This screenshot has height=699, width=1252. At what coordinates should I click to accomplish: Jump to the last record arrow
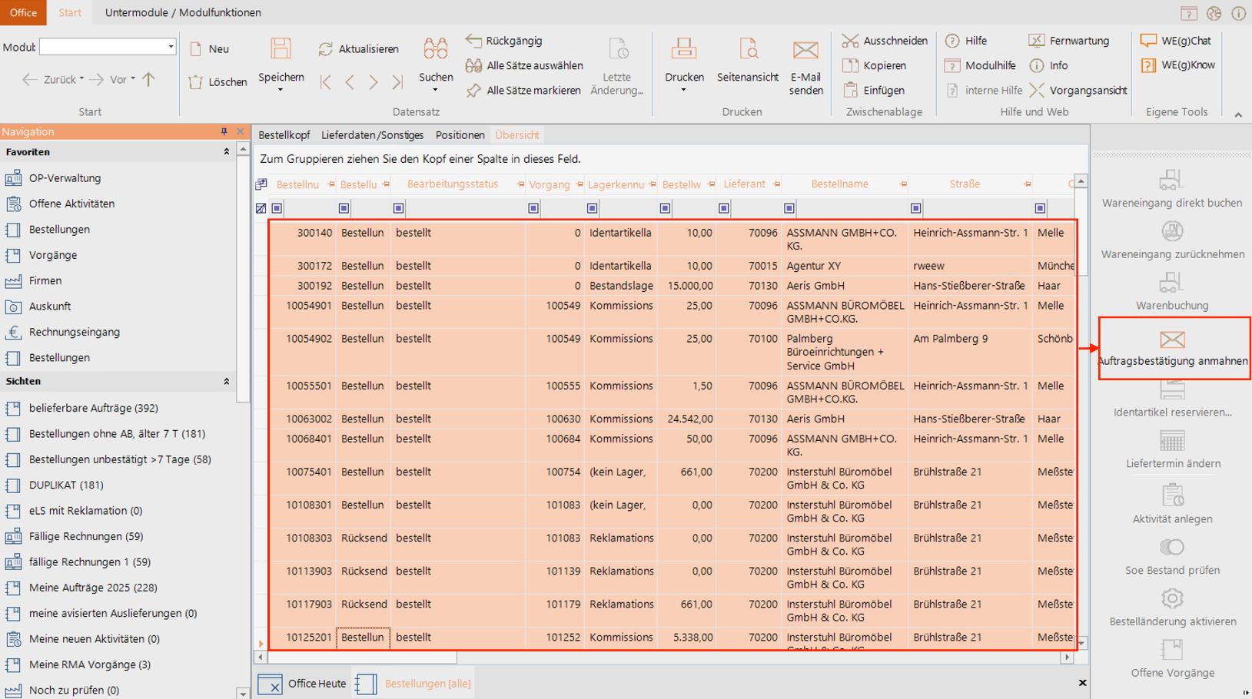point(397,82)
